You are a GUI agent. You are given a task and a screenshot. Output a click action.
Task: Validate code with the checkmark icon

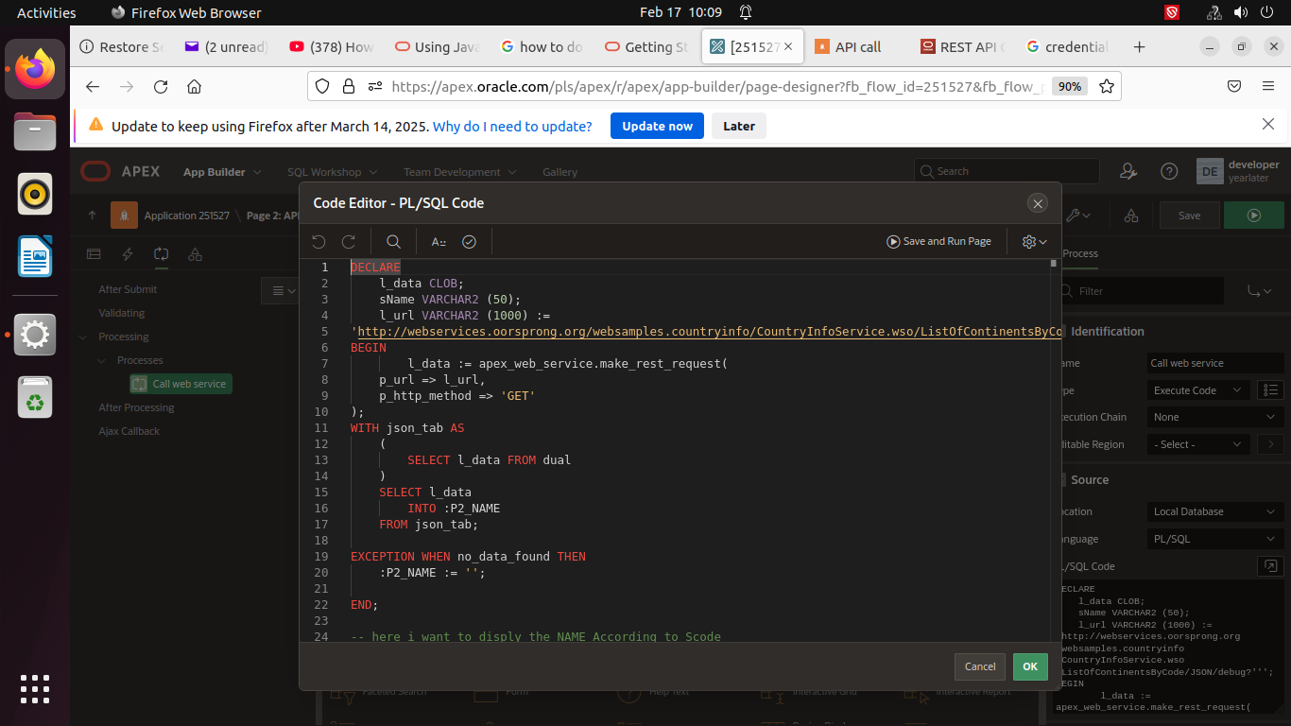coord(469,242)
